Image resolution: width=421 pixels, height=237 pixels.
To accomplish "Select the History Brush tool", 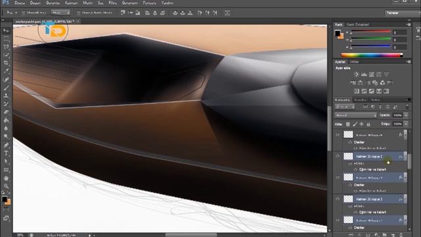I will (x=6, y=104).
